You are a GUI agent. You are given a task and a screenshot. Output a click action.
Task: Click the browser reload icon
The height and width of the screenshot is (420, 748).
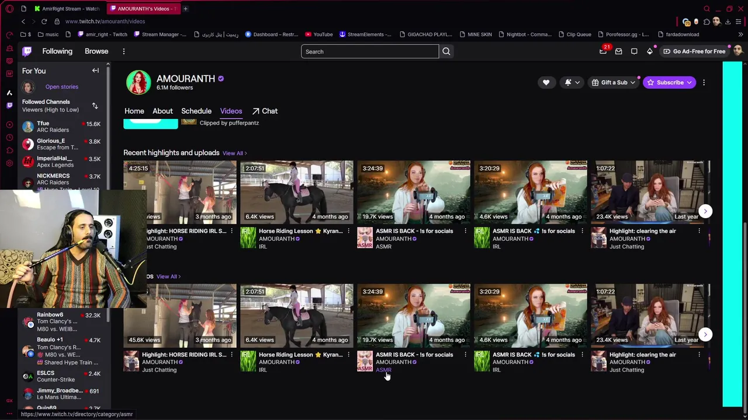pos(44,22)
